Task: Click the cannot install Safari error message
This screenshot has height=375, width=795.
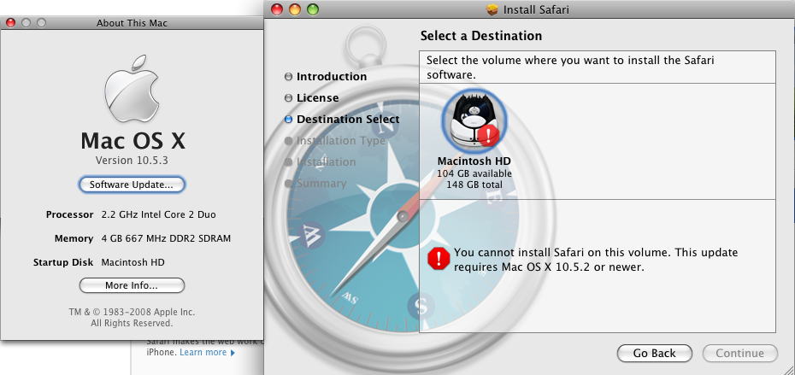Action: [x=596, y=260]
